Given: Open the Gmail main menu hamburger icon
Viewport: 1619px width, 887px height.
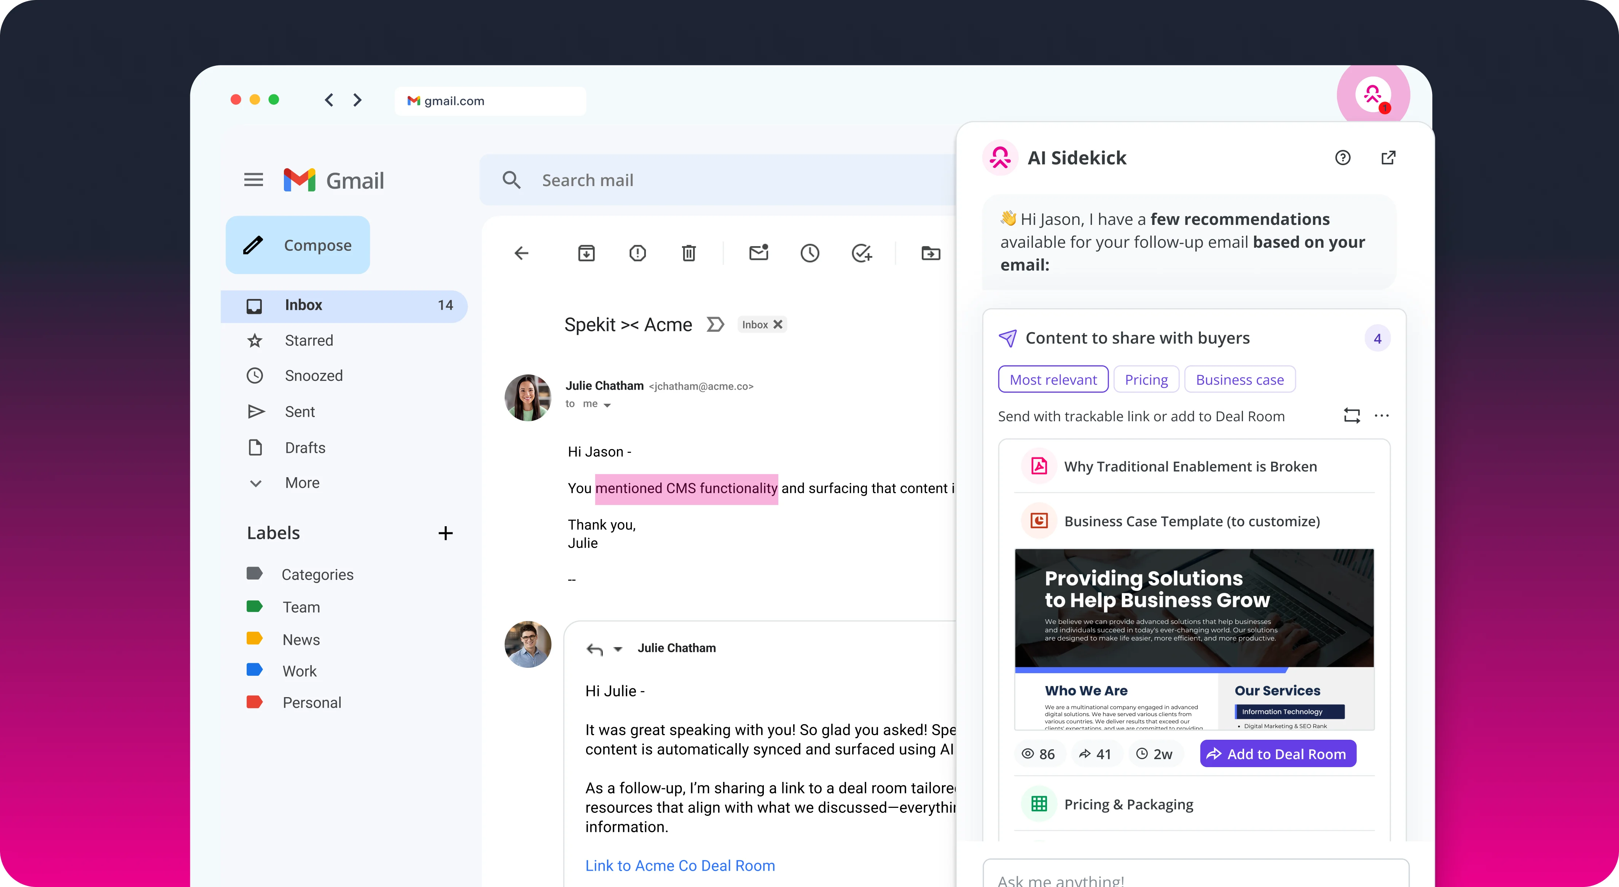Looking at the screenshot, I should [253, 180].
